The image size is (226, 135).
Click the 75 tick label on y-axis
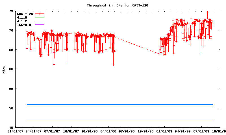coord(11,11)
